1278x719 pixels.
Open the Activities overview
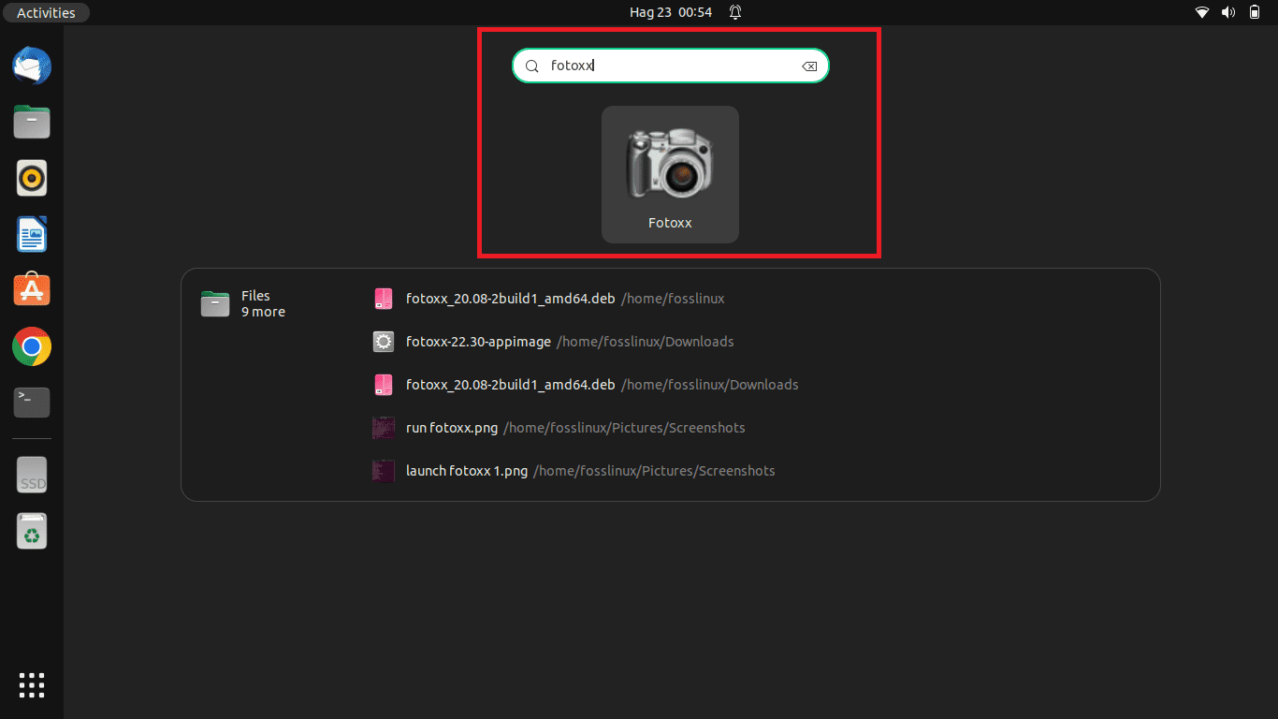tap(45, 12)
